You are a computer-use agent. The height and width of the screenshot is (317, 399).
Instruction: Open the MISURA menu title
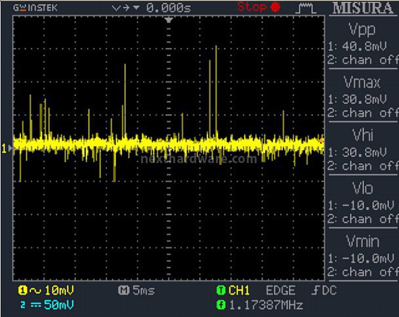point(363,8)
